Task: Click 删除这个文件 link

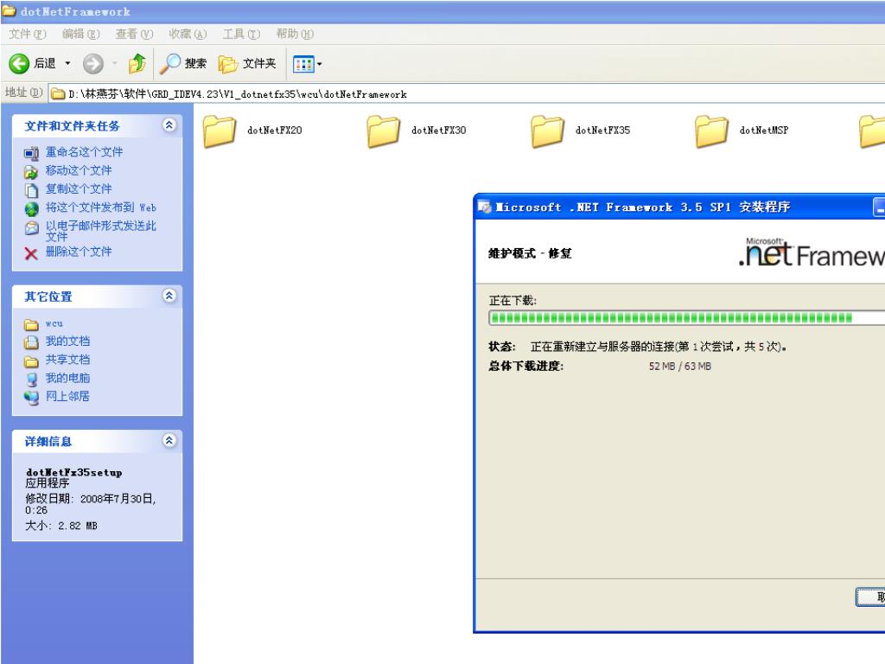Action: tap(79, 252)
